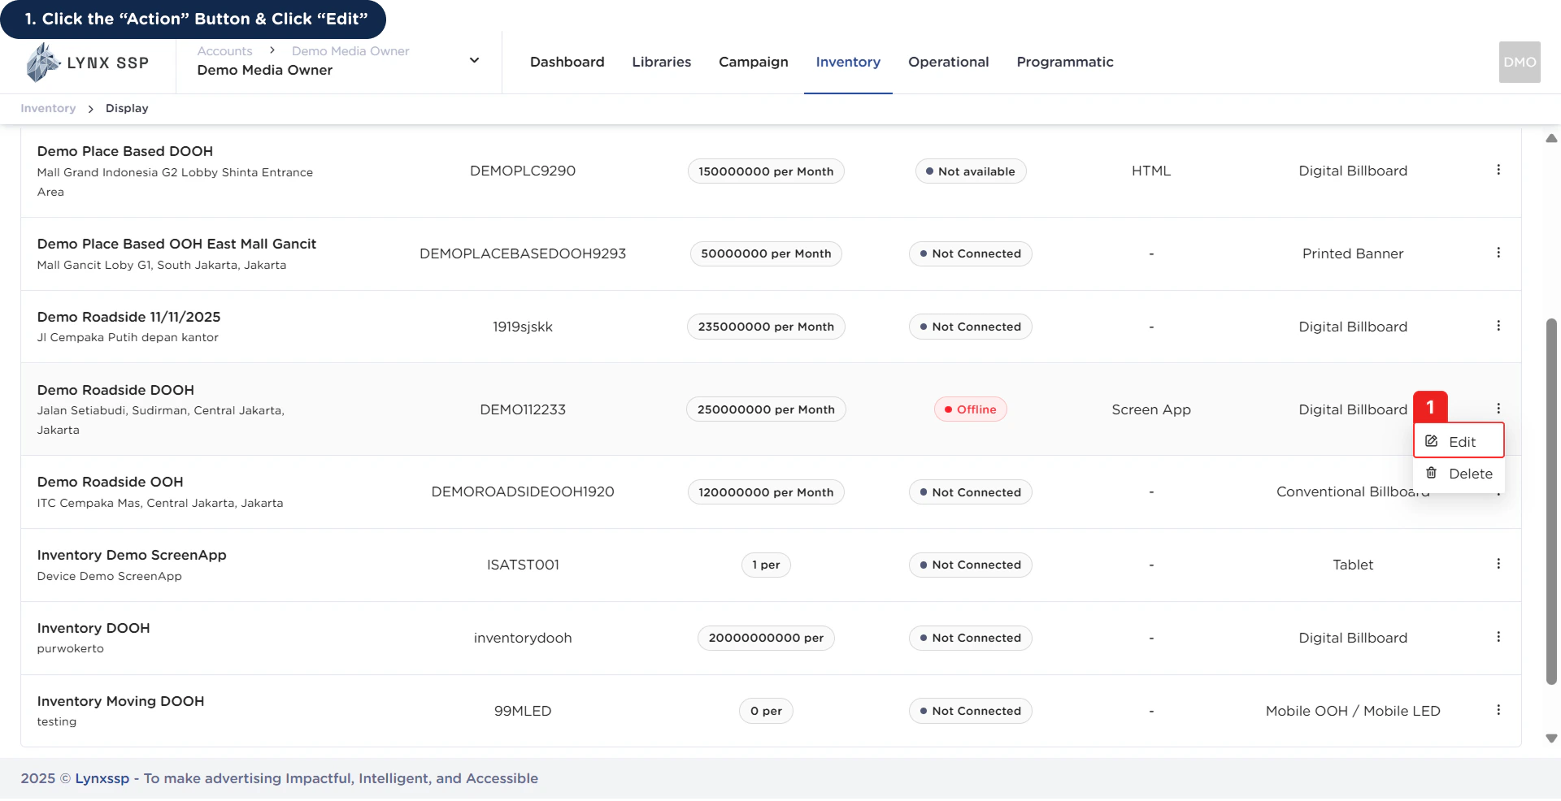Open the Programmatic tab
Viewport: 1561px width, 801px height.
[x=1065, y=62]
